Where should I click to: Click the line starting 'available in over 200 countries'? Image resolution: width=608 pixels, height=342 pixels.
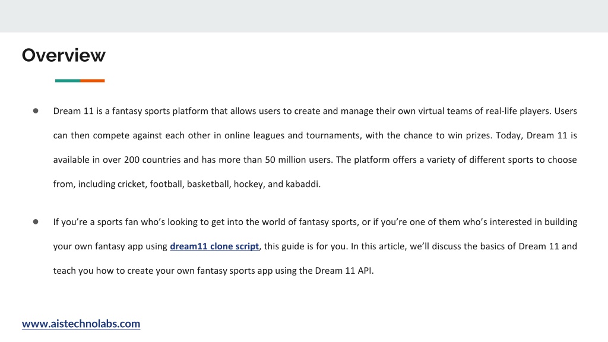click(315, 160)
